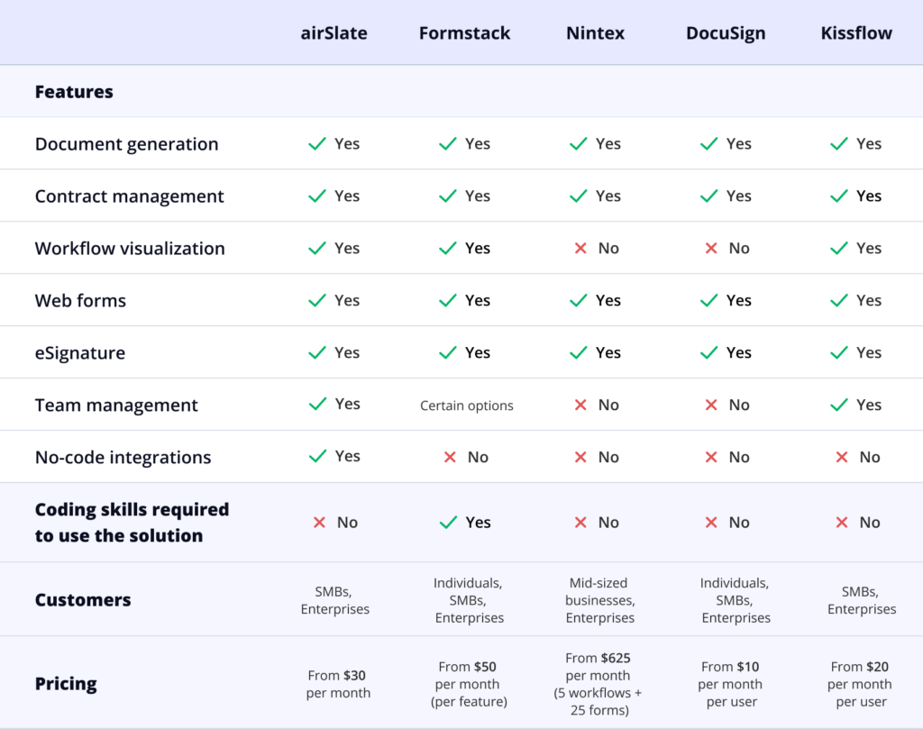Screen dimensions: 923x729
Task: Click the Workflow visualization row label
Action: point(130,249)
